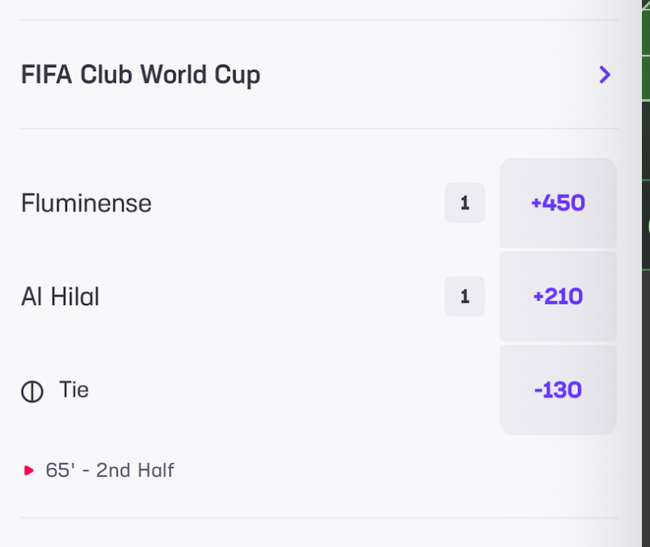Click Fluminense's score badge showing 1
This screenshot has height=547, width=650.
pos(465,203)
